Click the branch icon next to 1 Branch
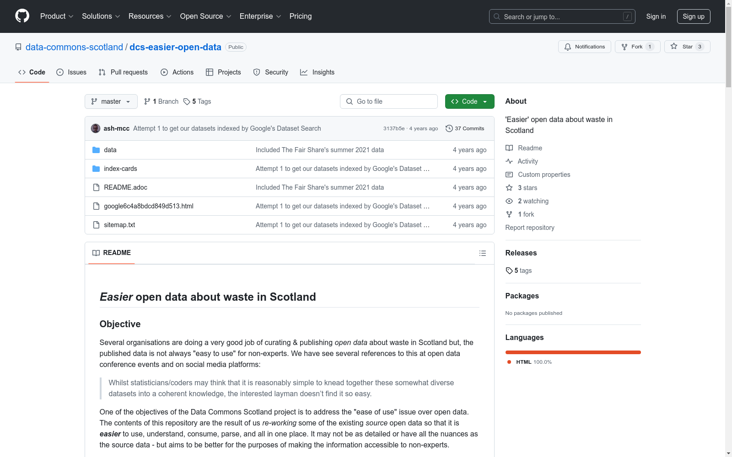This screenshot has width=732, height=457. (147, 101)
